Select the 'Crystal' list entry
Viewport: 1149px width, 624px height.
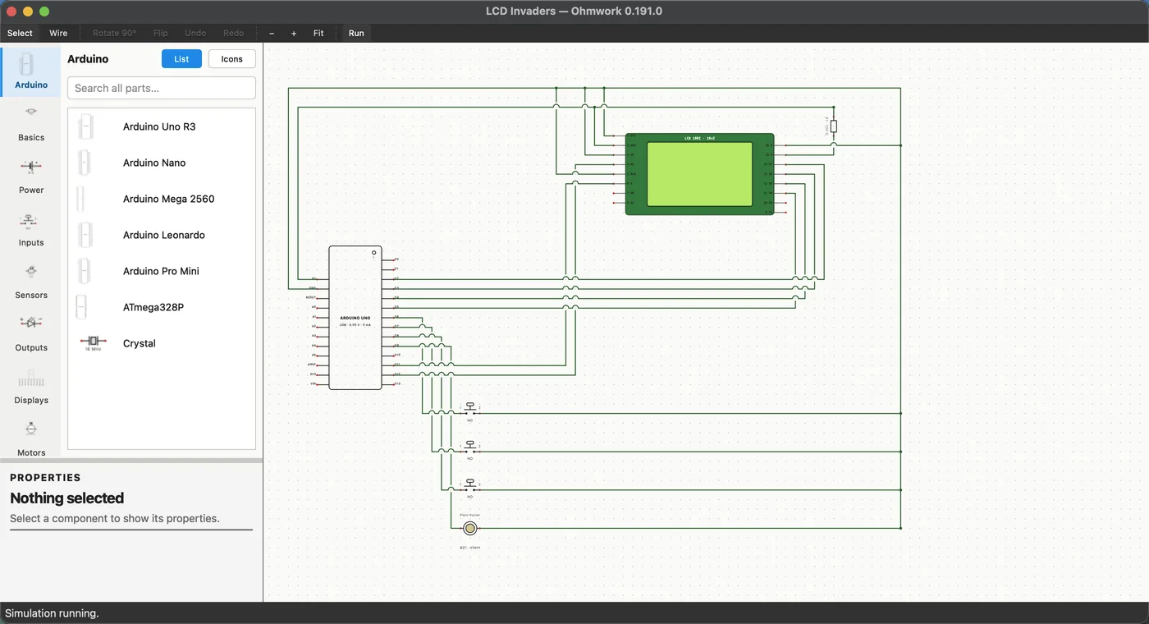tap(162, 343)
